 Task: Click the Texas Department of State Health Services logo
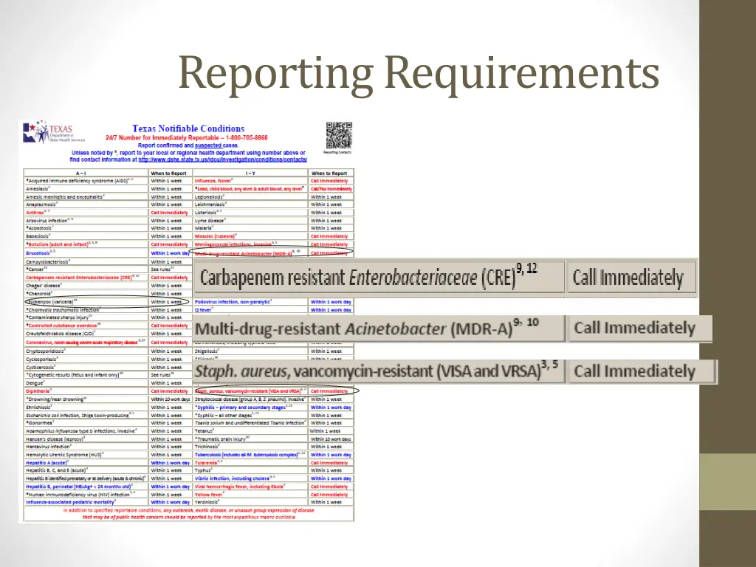[x=55, y=132]
